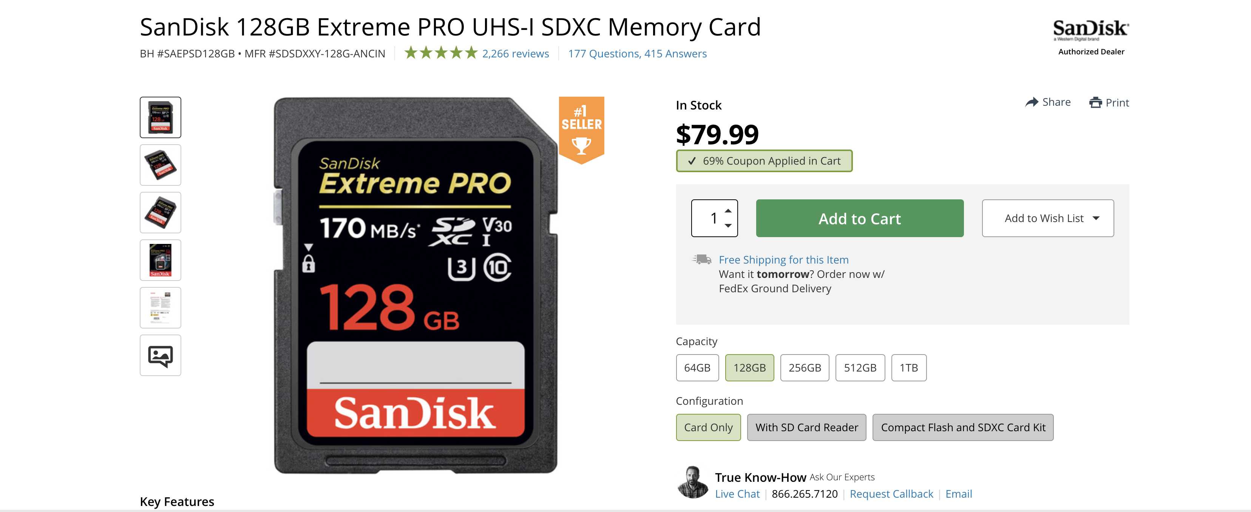The height and width of the screenshot is (512, 1251).
Task: Open the 2,266 reviews link
Action: coord(515,53)
